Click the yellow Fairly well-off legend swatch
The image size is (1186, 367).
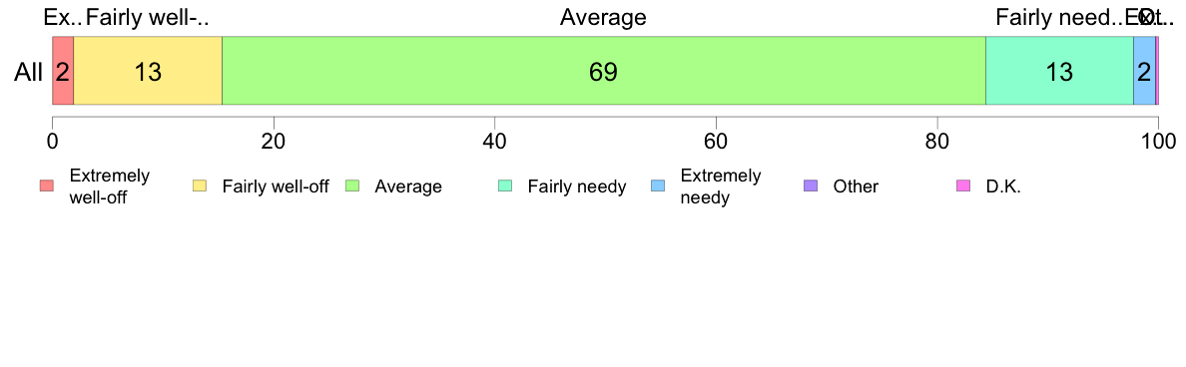201,186
